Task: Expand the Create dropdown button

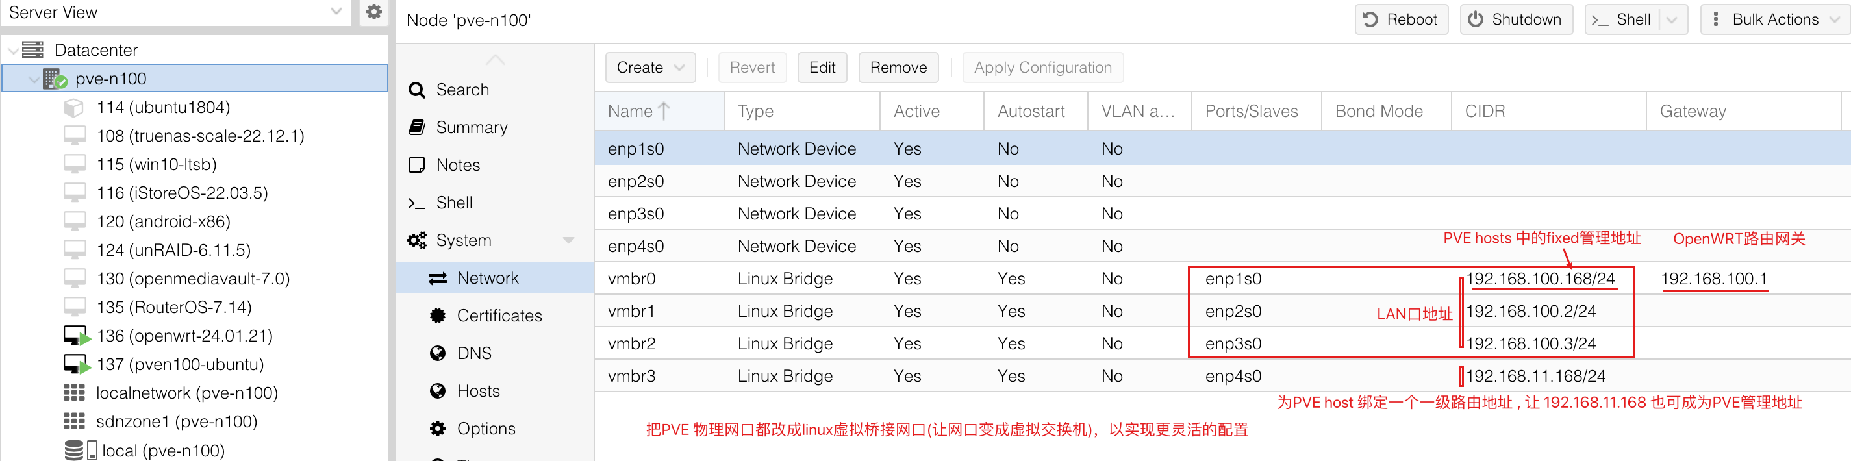Action: click(x=680, y=68)
